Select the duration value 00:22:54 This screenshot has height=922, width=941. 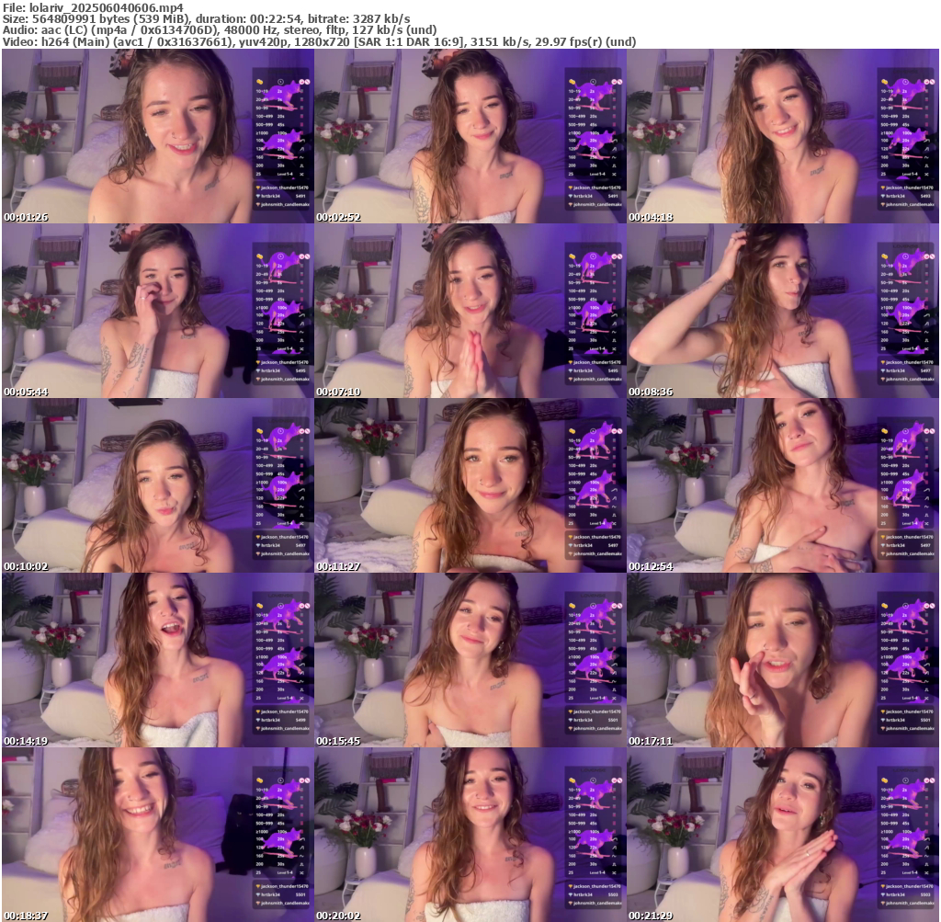[277, 19]
